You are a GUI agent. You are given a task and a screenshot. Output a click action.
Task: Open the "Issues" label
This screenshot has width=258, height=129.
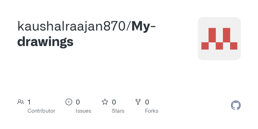coord(83,111)
